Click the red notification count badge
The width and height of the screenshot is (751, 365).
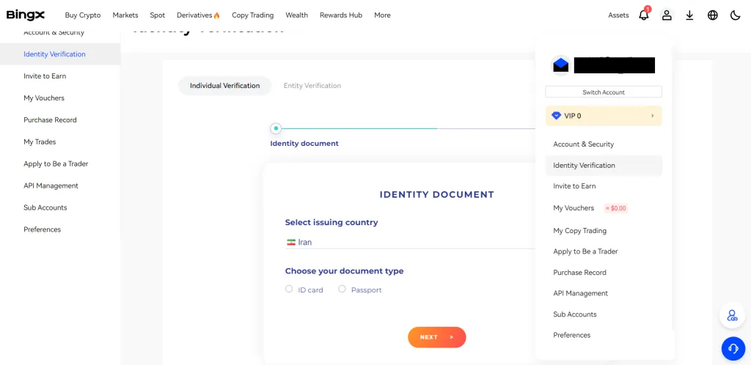[x=648, y=9]
